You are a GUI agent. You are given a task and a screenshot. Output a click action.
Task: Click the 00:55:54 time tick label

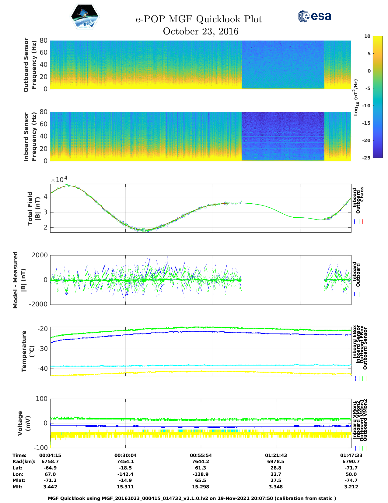click(201, 455)
